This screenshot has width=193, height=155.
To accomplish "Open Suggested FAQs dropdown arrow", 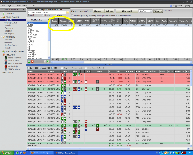I will pos(191,6).
